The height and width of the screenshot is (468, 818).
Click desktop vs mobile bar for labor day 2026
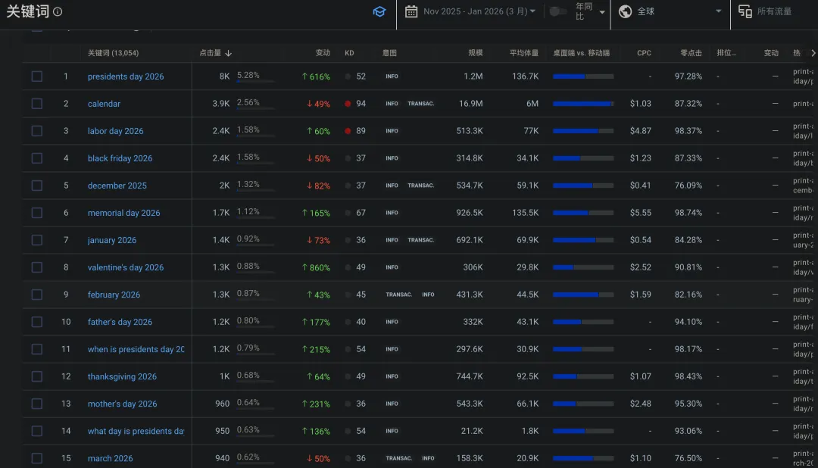[x=583, y=131]
